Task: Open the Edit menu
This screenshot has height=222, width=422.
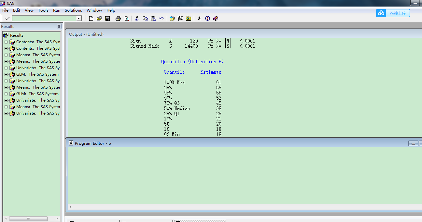Action: tap(17, 10)
